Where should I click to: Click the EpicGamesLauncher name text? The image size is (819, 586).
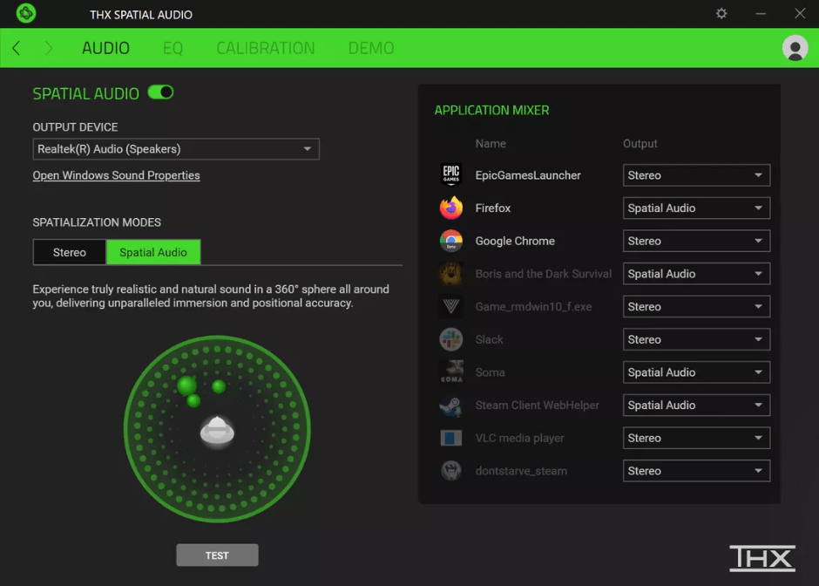pyautogui.click(x=527, y=175)
